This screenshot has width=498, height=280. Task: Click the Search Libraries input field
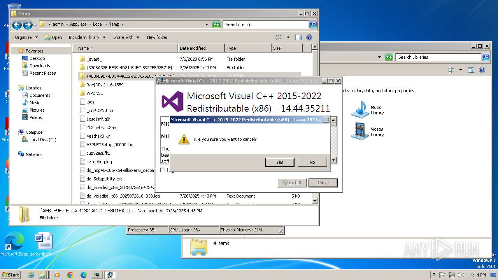point(438,57)
